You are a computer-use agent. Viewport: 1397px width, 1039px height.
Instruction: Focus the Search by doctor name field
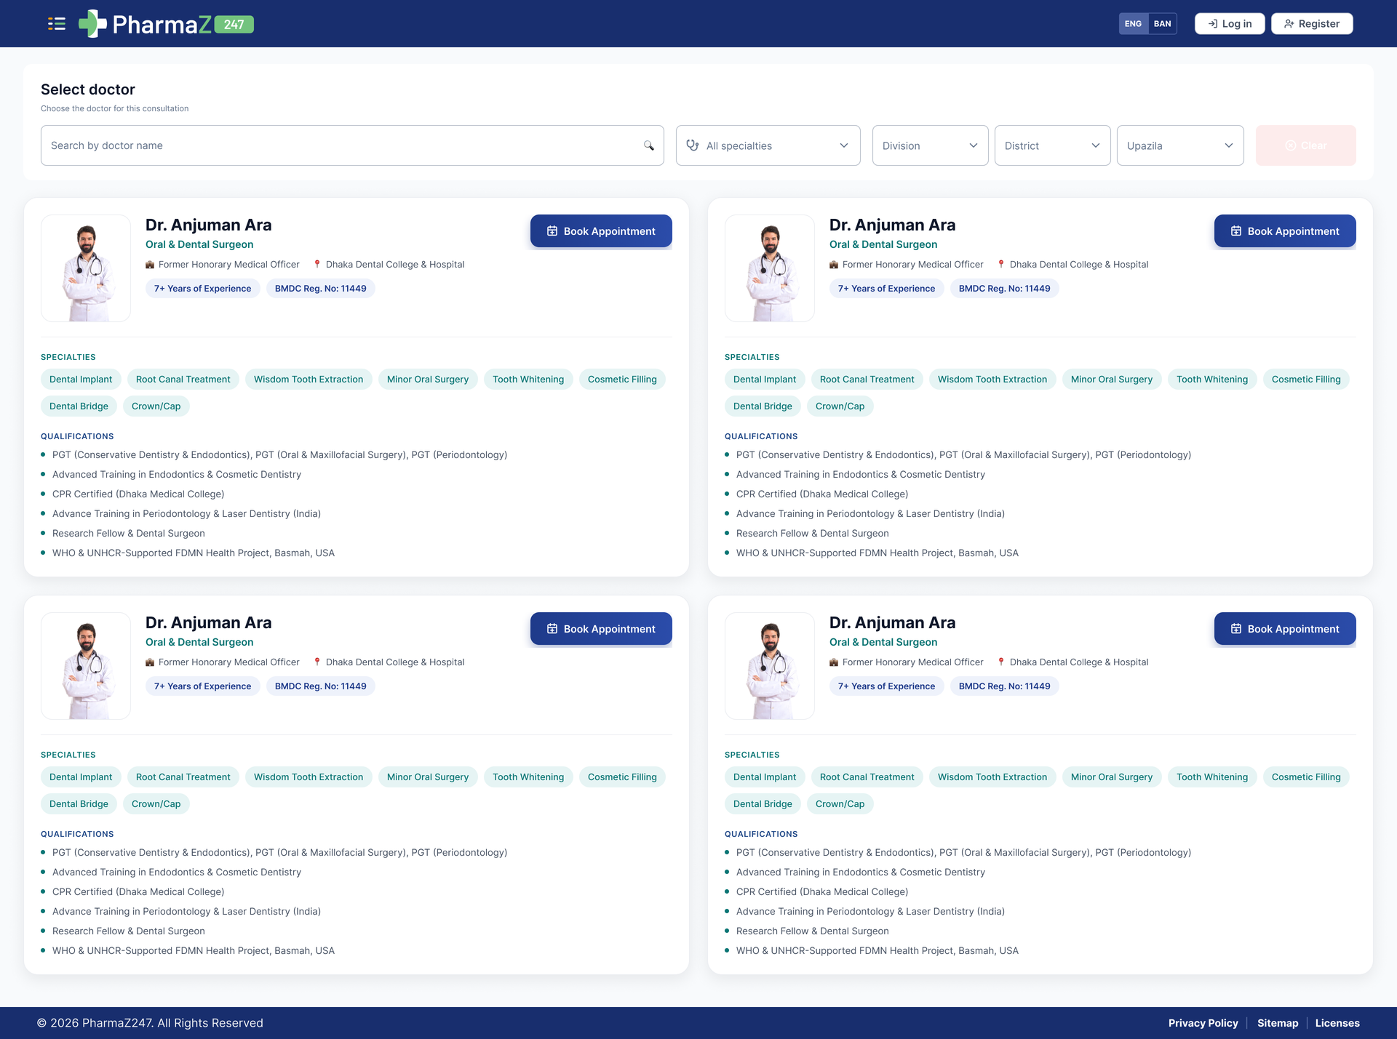click(x=352, y=145)
